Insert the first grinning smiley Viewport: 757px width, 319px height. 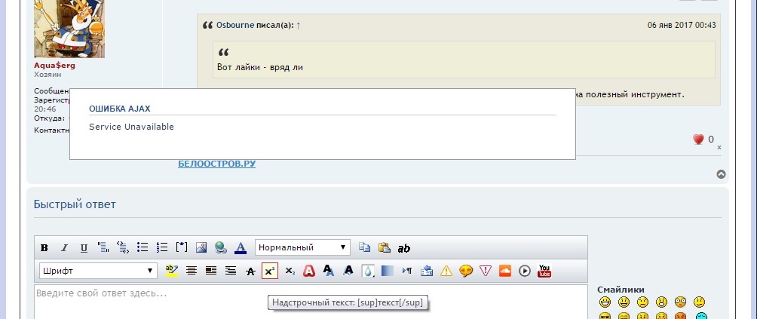point(605,302)
